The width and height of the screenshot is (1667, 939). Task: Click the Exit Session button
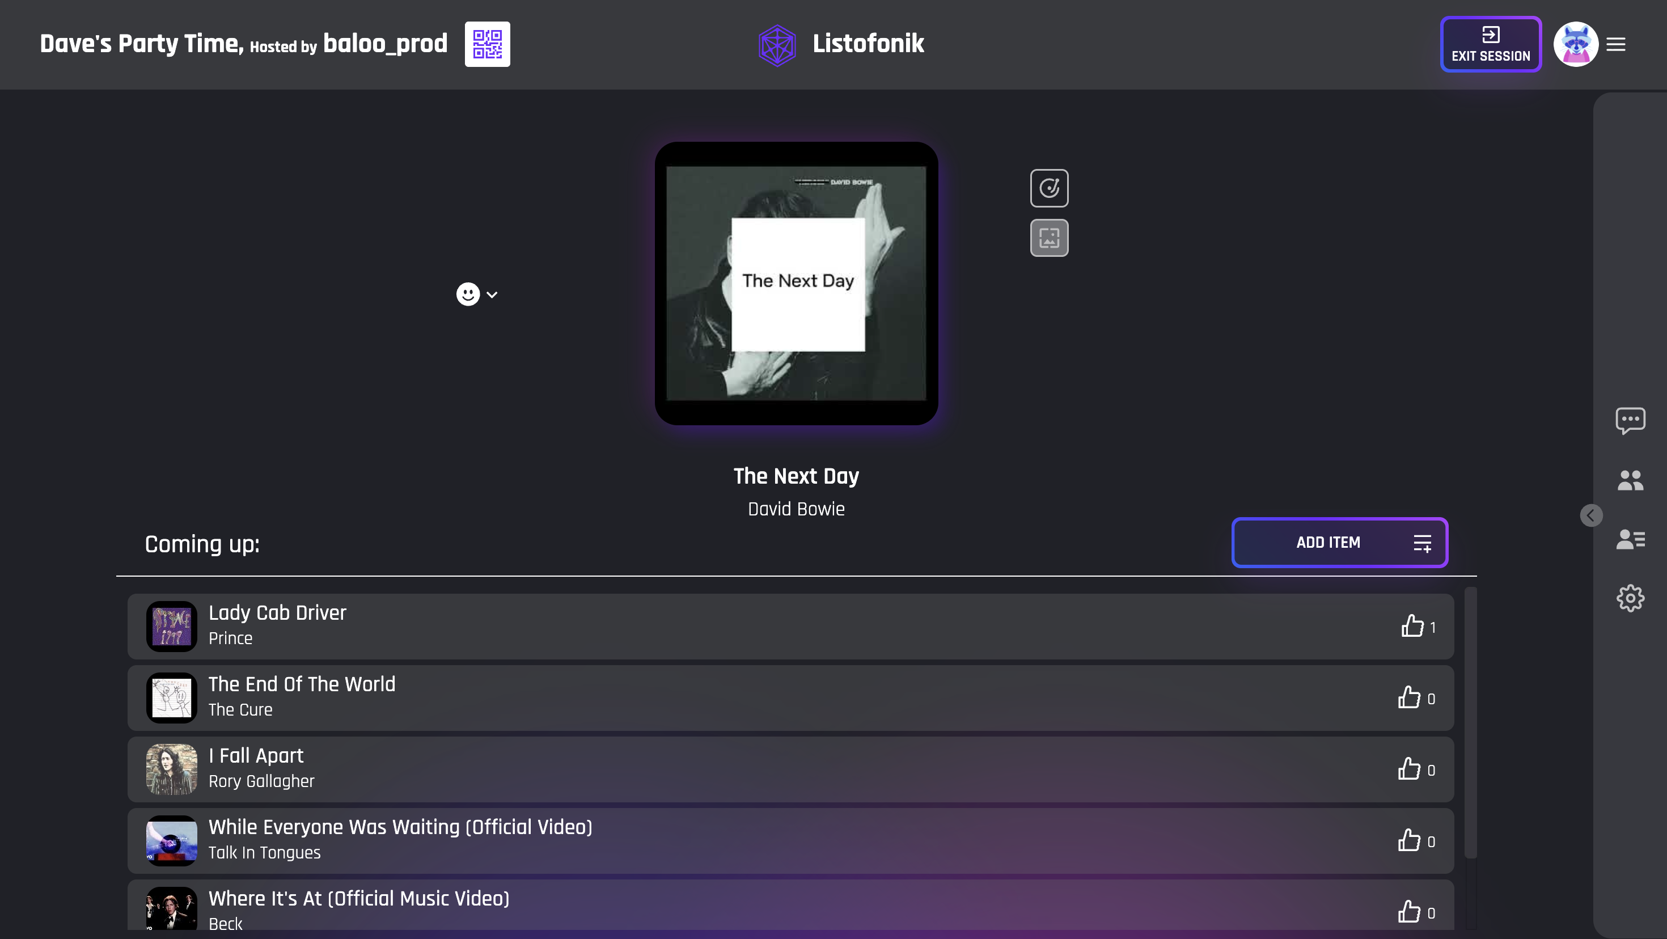click(x=1491, y=44)
